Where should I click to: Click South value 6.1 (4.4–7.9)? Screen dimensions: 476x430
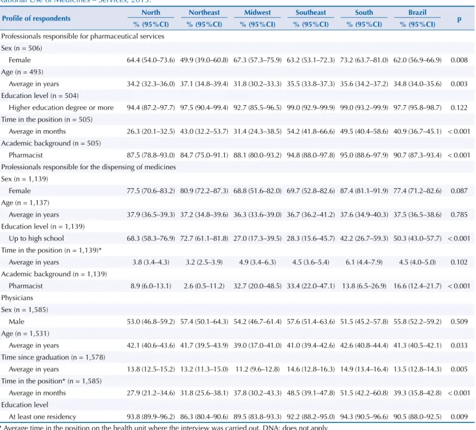364,262
